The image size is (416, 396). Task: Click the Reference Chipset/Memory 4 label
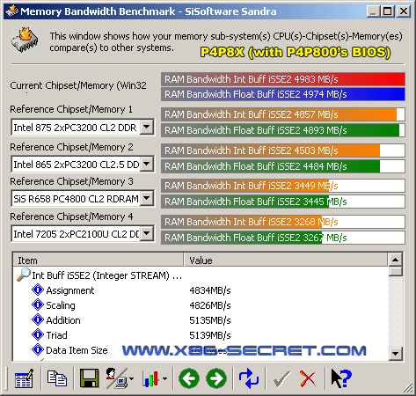(x=71, y=216)
